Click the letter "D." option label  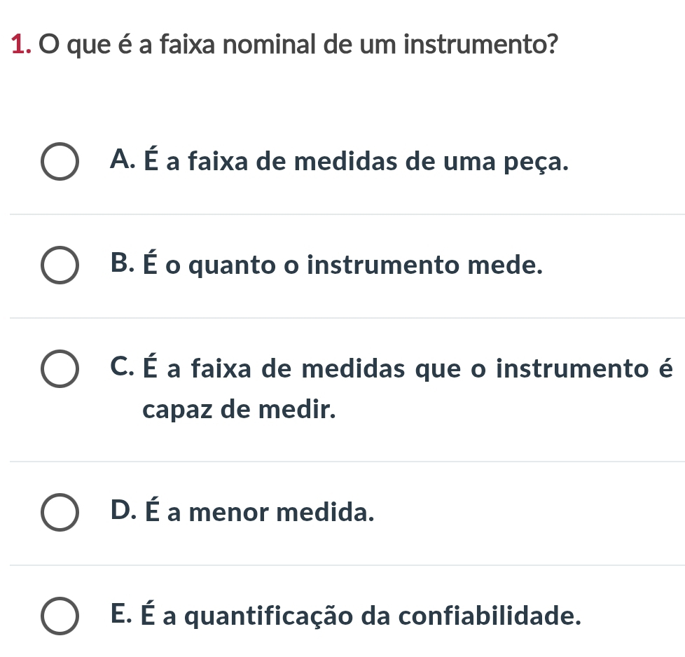pos(123,513)
